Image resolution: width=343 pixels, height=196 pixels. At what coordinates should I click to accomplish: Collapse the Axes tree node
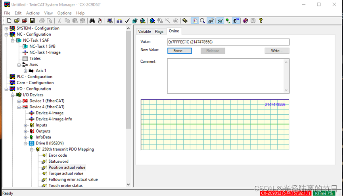coord(19,65)
